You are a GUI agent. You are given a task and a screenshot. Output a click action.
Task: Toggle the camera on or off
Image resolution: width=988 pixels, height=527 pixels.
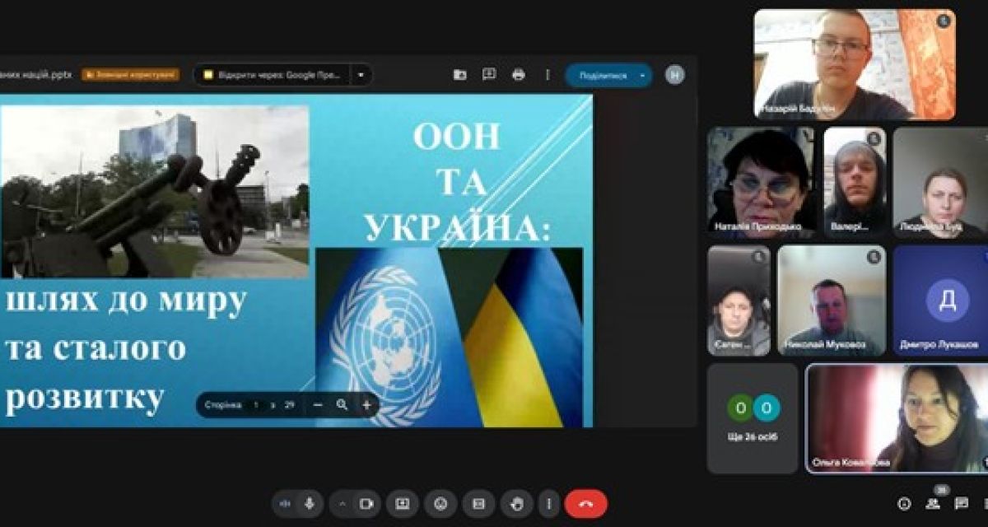tap(367, 503)
